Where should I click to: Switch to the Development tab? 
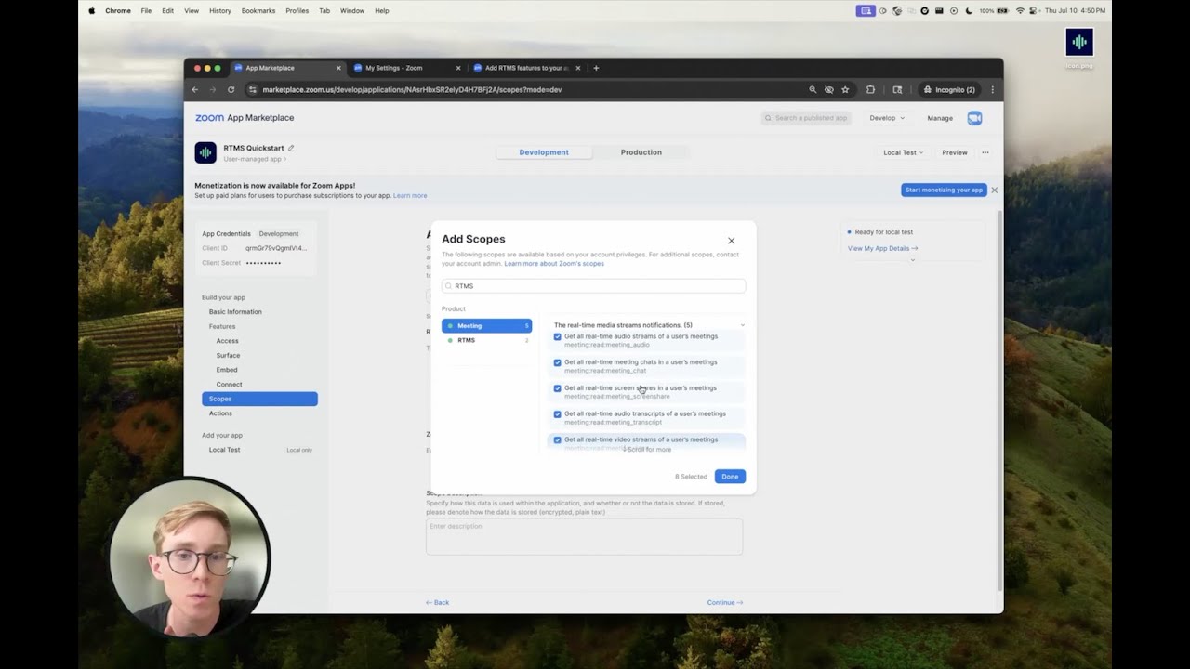point(544,152)
